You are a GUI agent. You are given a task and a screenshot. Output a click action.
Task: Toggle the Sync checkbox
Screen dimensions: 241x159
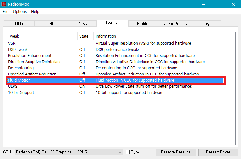(x=127, y=152)
